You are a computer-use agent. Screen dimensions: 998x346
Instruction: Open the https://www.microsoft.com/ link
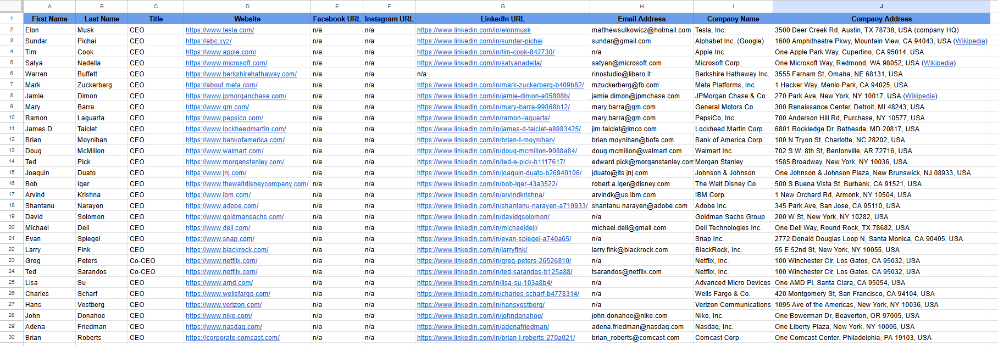(x=226, y=63)
